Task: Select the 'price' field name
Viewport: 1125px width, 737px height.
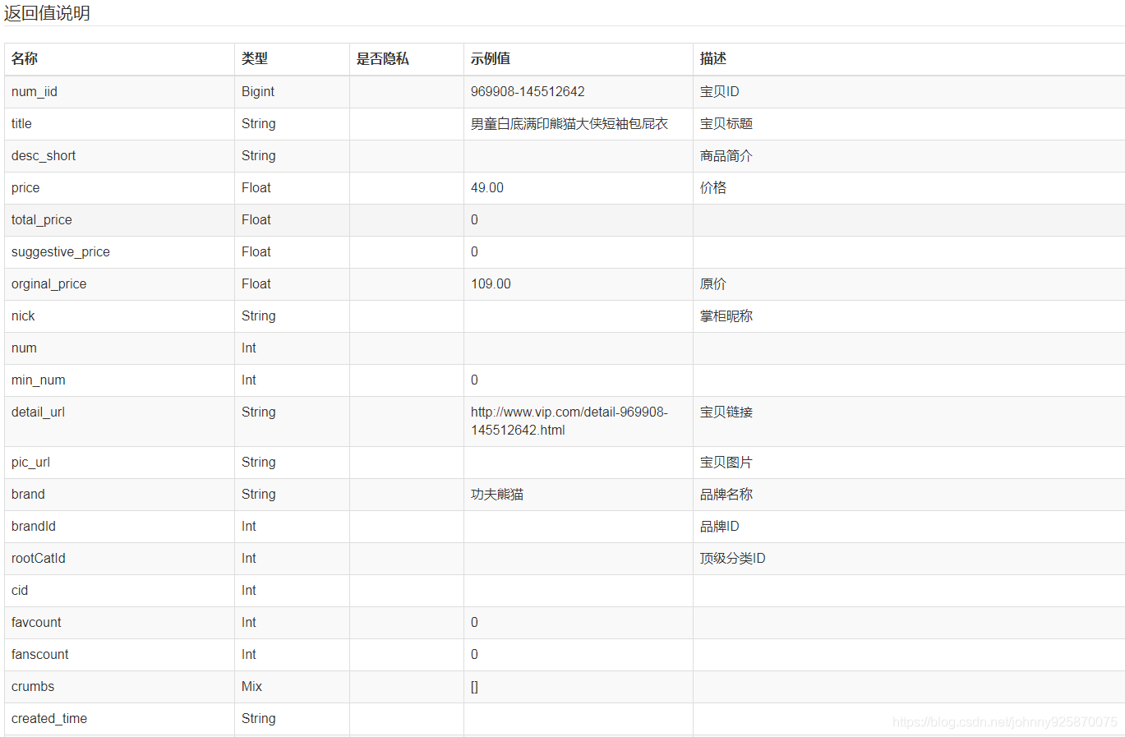Action: click(25, 187)
